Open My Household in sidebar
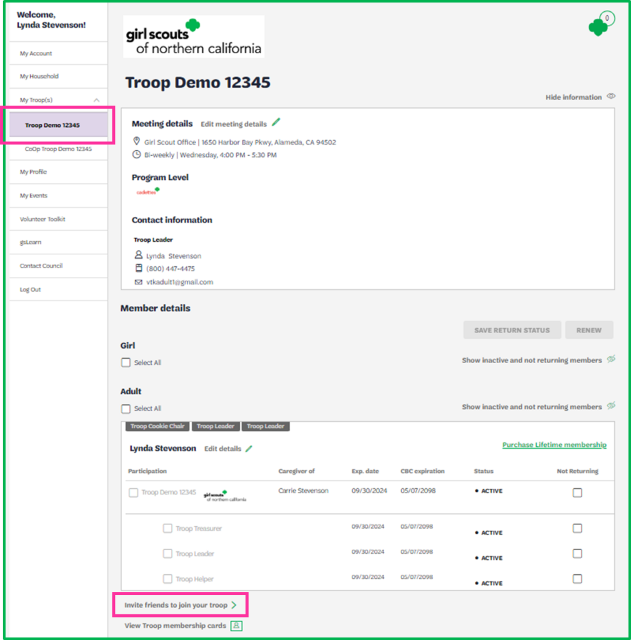631x640 pixels. tap(58, 76)
